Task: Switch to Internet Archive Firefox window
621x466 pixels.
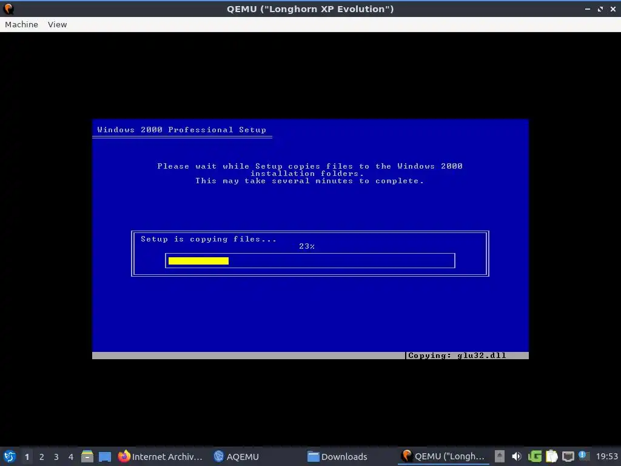Action: point(160,456)
